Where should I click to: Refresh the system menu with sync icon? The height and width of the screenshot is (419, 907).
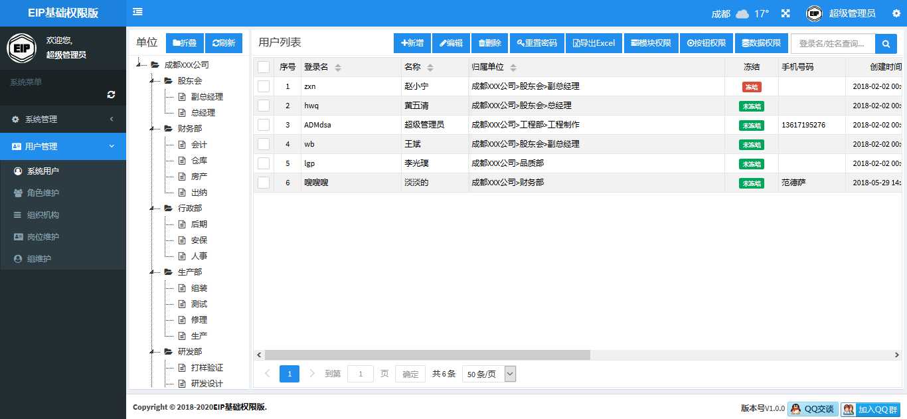[111, 95]
